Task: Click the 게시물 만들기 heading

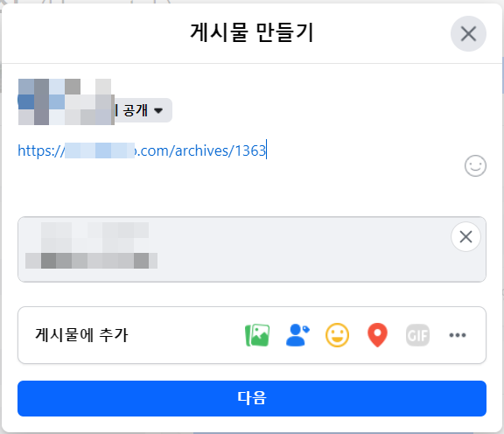Action: coord(252,32)
